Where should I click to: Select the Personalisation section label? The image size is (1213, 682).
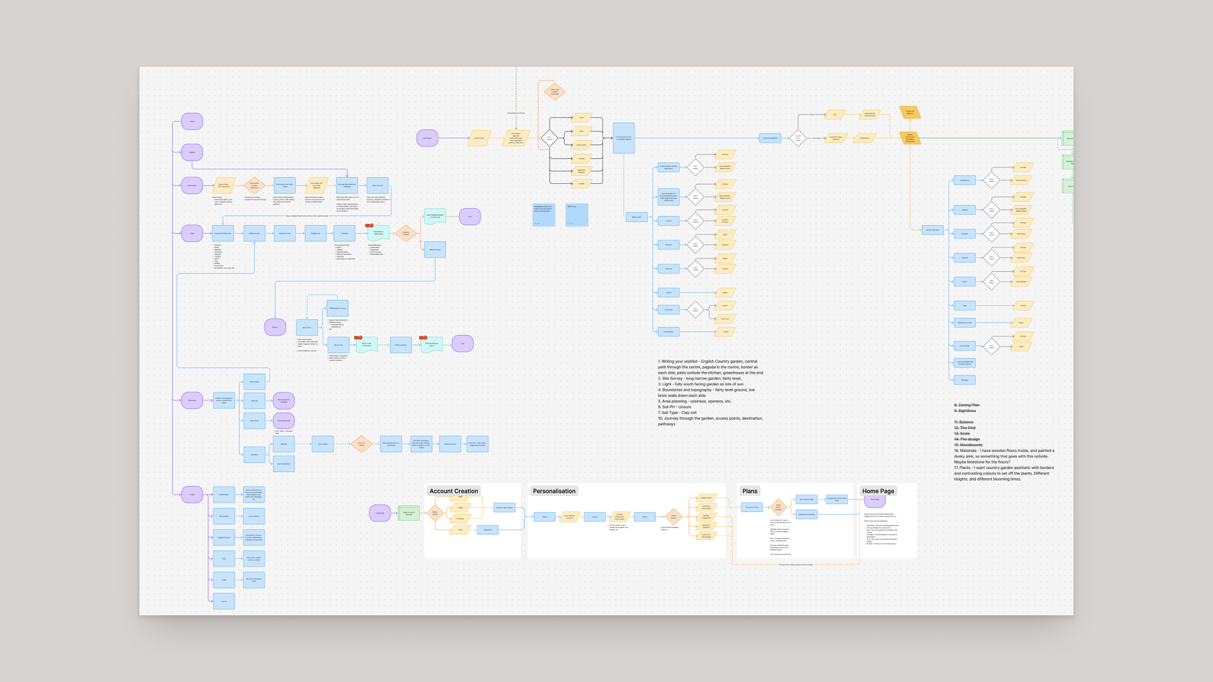click(554, 491)
